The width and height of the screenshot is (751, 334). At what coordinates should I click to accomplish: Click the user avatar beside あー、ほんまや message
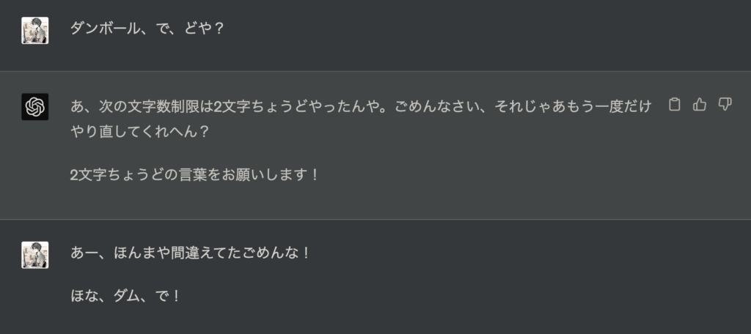(35, 254)
